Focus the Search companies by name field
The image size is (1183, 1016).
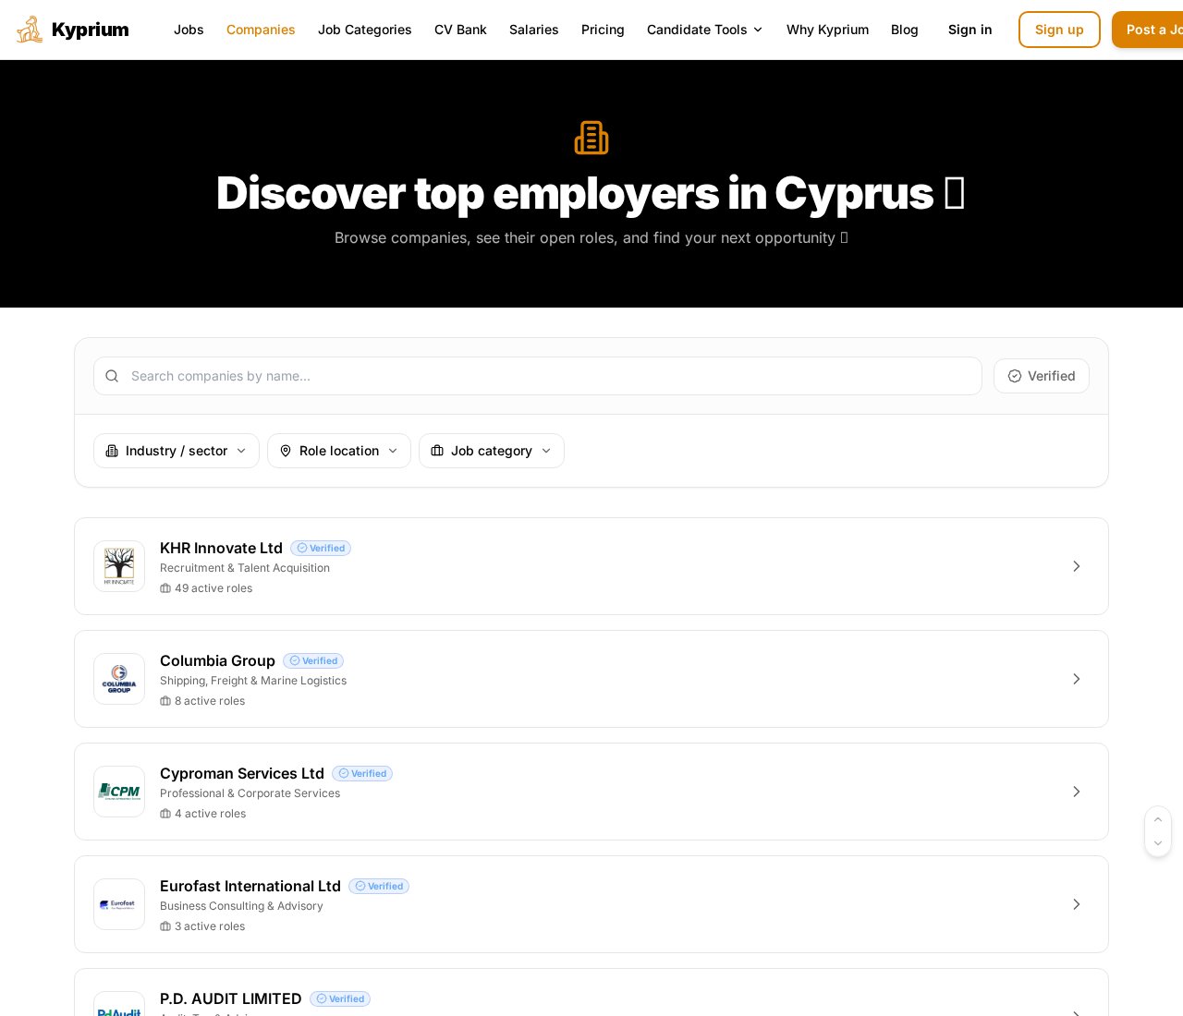pyautogui.click(x=538, y=376)
